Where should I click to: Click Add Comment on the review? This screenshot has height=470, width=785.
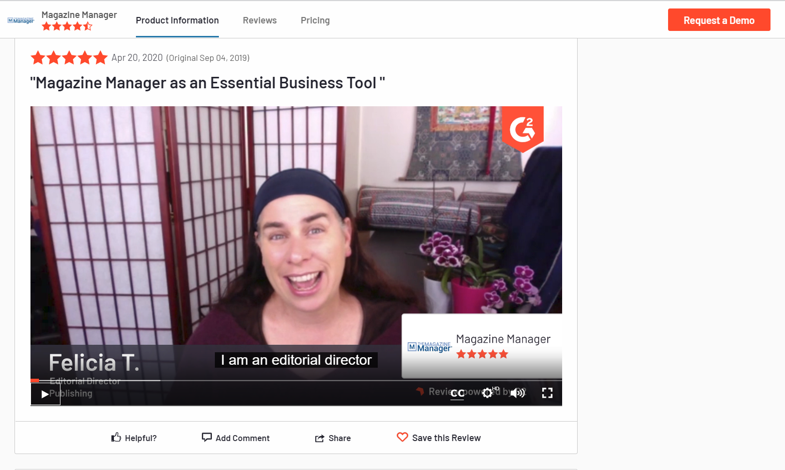236,438
